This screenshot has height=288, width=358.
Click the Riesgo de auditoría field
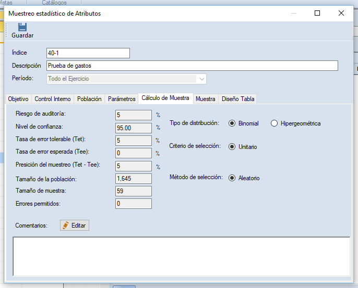[133, 115]
